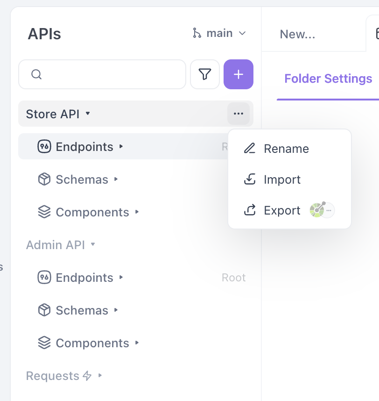Screen dimensions: 379x401
Task: Expand Admin API Schemas tree item
Action: (116, 310)
